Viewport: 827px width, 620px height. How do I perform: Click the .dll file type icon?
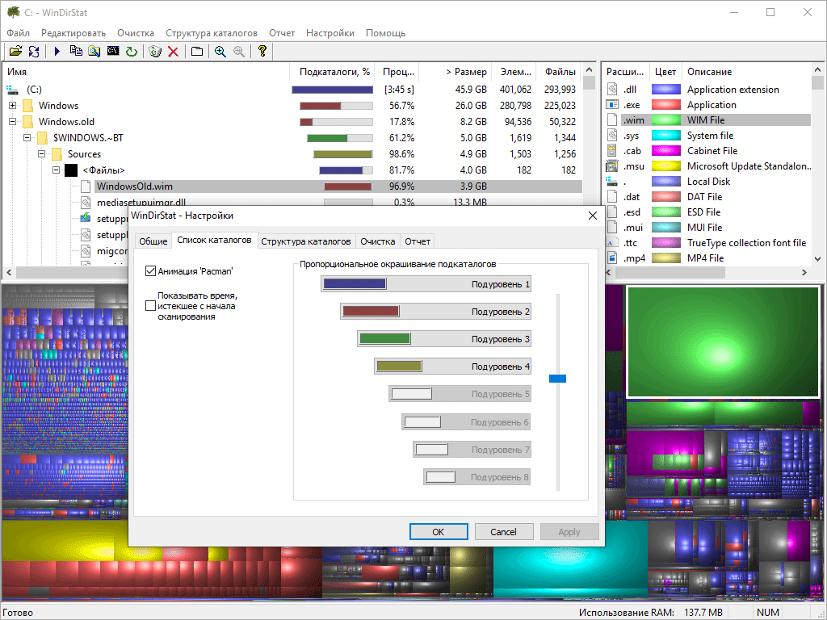click(x=612, y=89)
